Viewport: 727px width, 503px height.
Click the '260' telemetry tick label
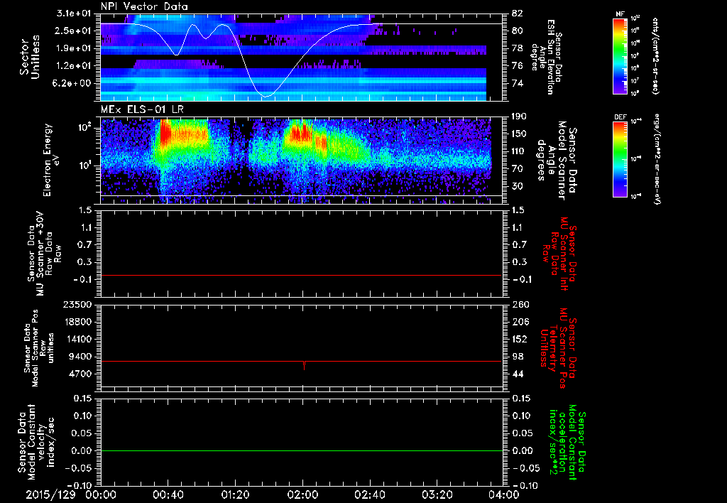(519, 304)
